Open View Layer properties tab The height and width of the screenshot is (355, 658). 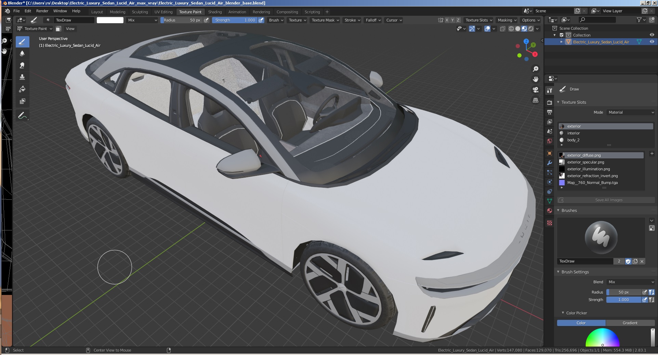coord(550,122)
